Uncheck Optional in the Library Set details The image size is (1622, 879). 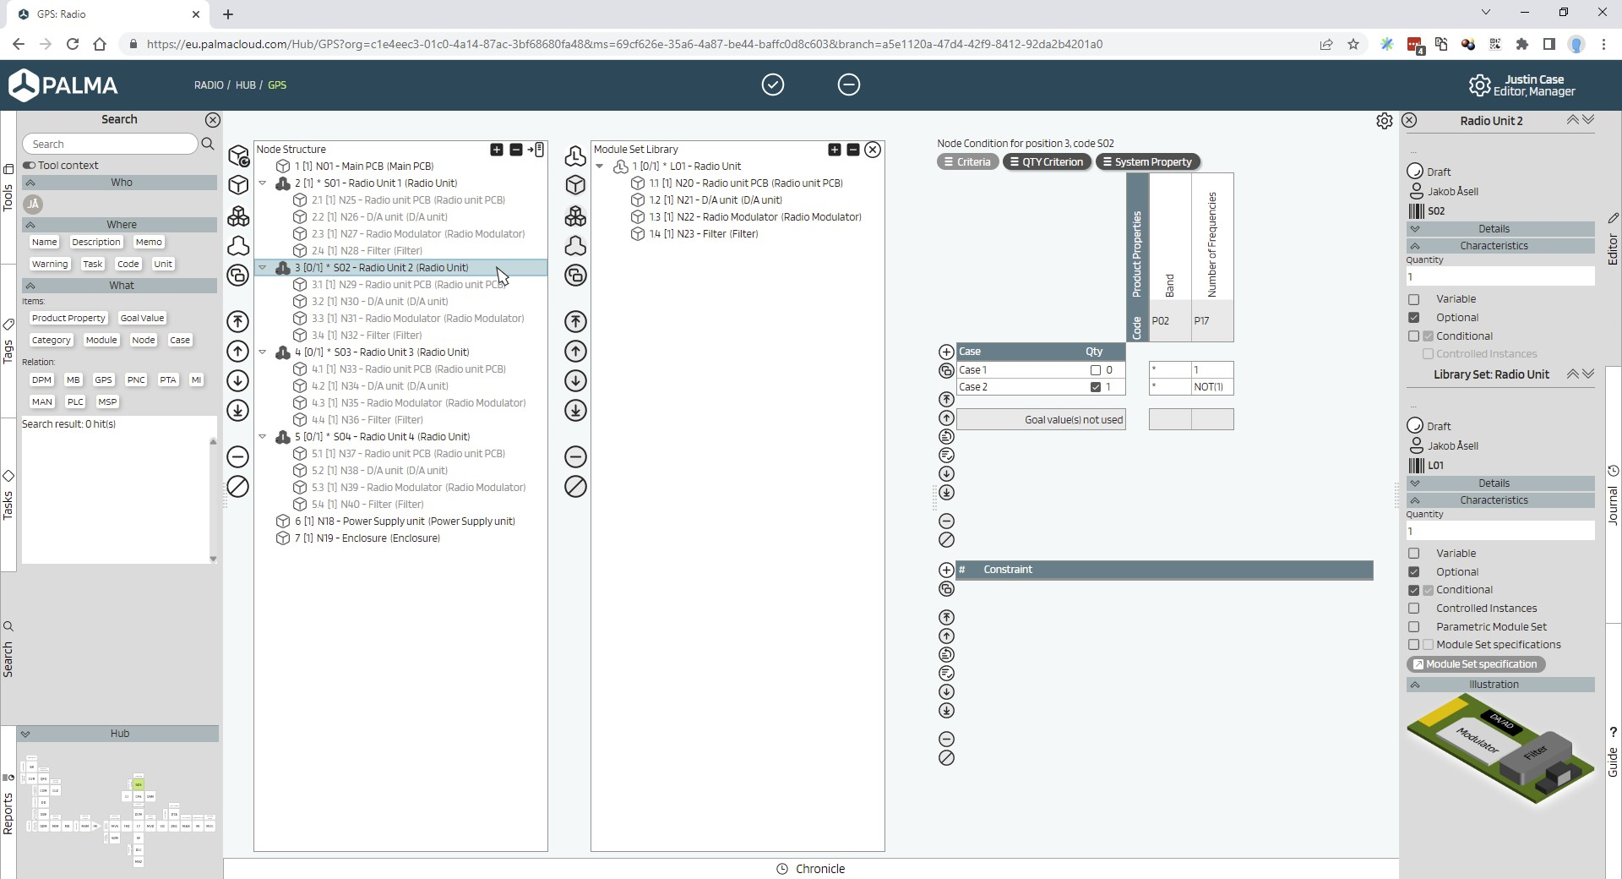click(1414, 571)
